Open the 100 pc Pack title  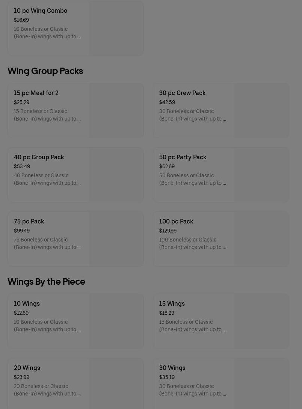click(x=176, y=222)
